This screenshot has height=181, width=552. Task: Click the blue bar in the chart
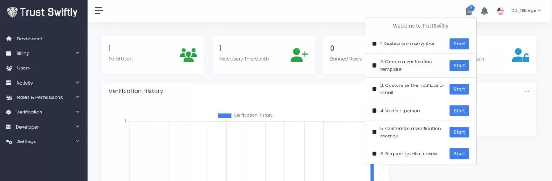pos(372,172)
